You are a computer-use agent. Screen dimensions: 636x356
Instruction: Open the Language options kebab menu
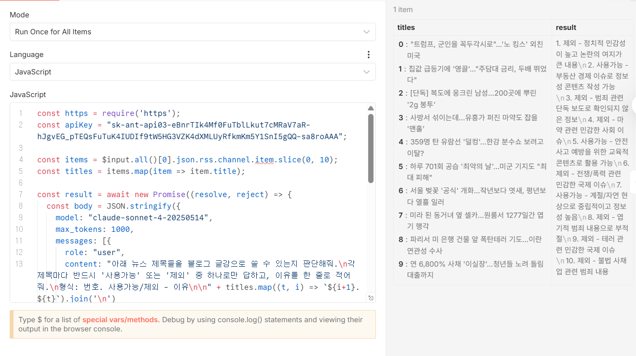(369, 55)
